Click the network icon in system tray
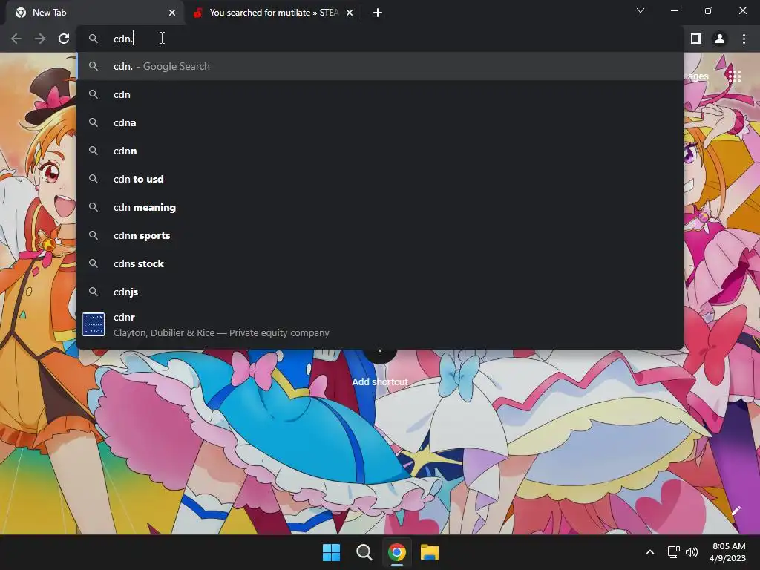 click(673, 552)
